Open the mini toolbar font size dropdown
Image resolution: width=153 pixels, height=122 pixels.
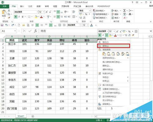point(114,31)
